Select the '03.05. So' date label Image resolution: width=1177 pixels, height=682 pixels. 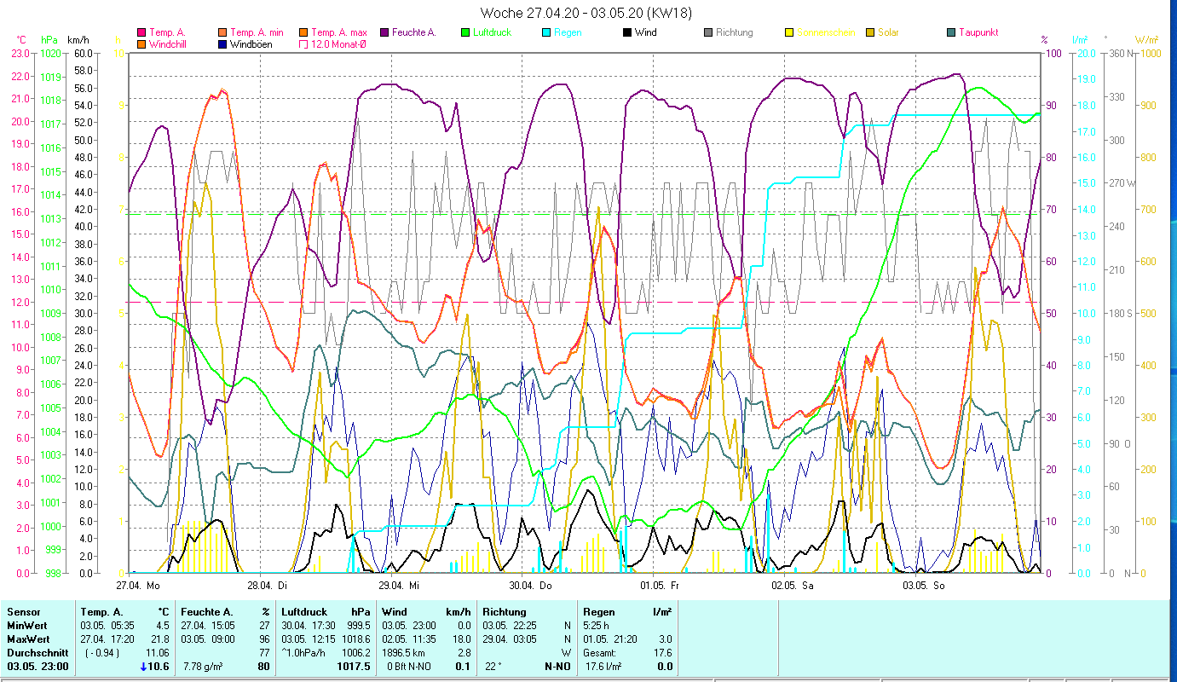coord(924,586)
